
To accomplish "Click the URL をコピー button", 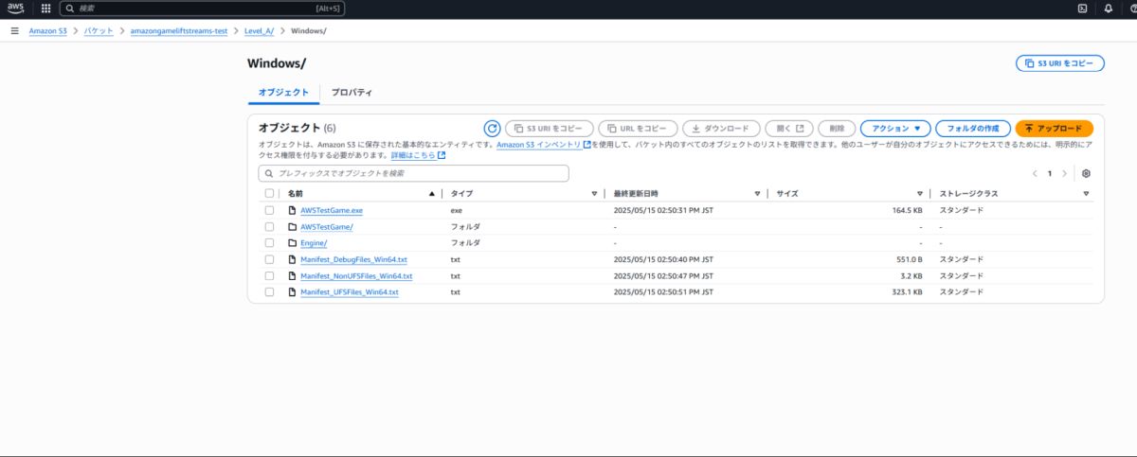I will (x=638, y=128).
